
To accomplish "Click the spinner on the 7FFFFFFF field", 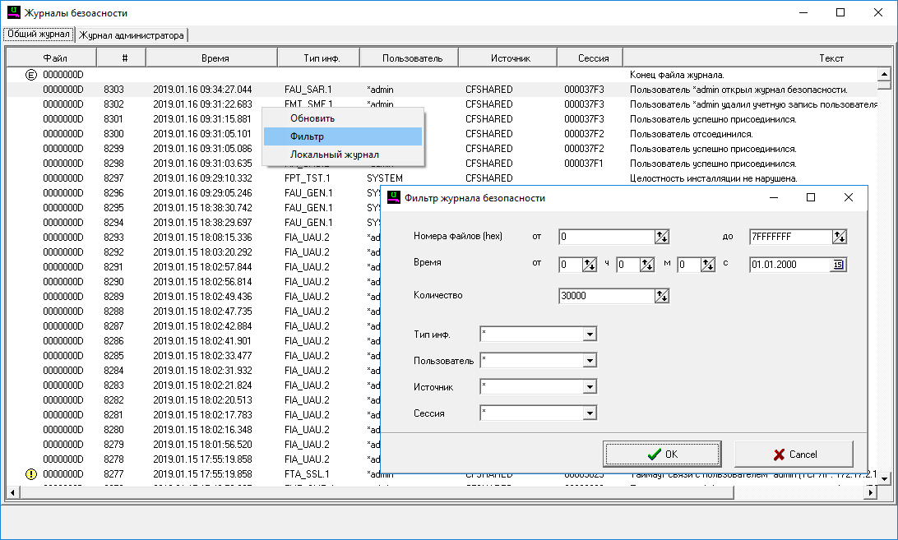I will [839, 237].
